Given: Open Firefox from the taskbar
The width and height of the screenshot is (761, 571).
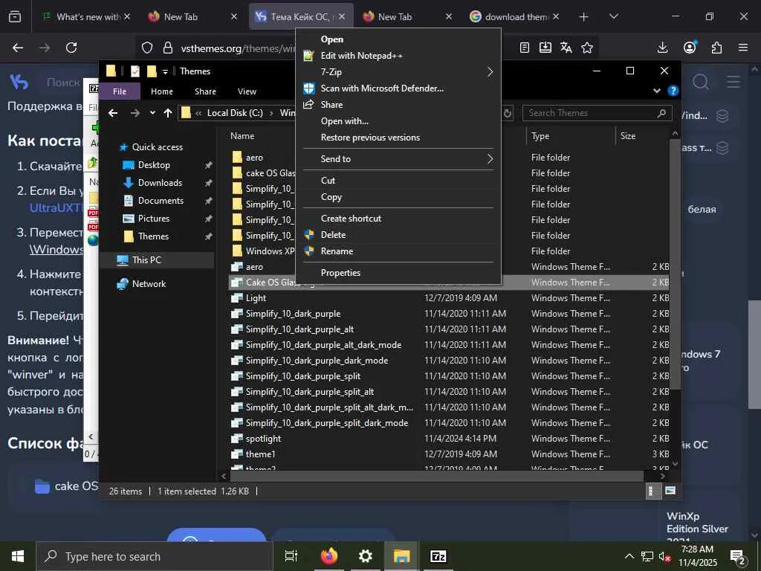Looking at the screenshot, I should point(329,556).
